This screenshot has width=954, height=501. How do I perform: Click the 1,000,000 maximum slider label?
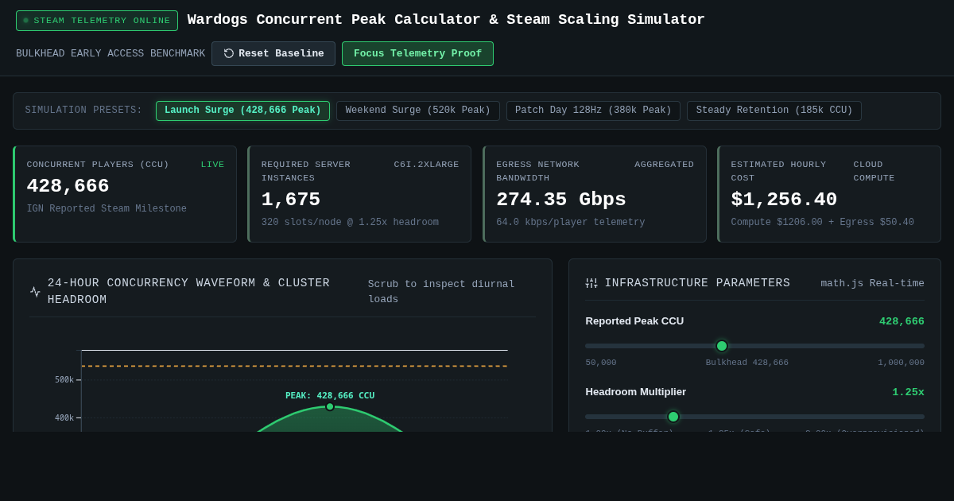(x=901, y=363)
